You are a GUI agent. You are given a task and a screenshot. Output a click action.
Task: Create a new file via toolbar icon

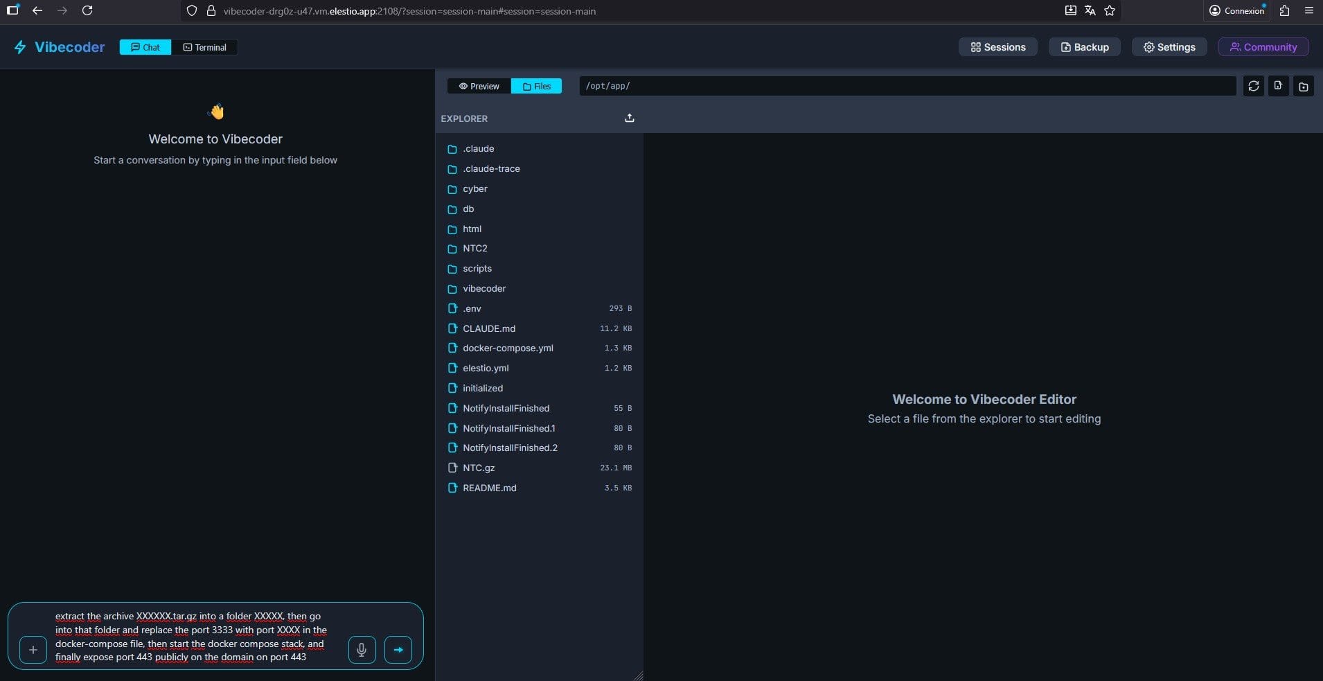point(1278,86)
